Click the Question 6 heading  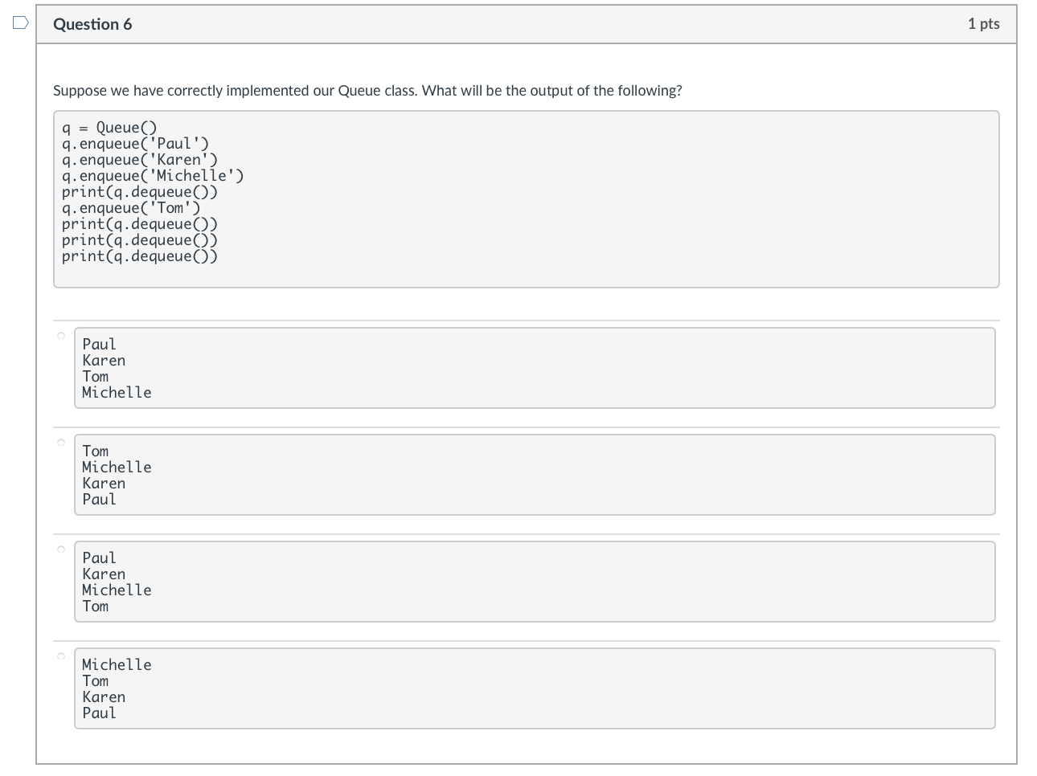click(92, 24)
